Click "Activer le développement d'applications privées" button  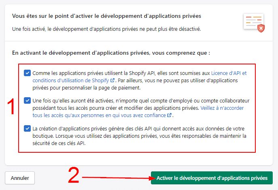[x=212, y=178]
